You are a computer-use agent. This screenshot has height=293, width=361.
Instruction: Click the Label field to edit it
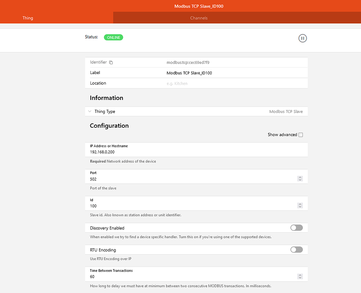(x=216, y=72)
